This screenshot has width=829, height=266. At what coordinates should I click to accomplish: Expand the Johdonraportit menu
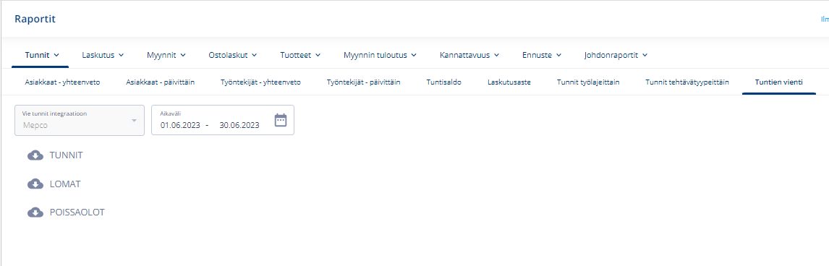(x=616, y=55)
